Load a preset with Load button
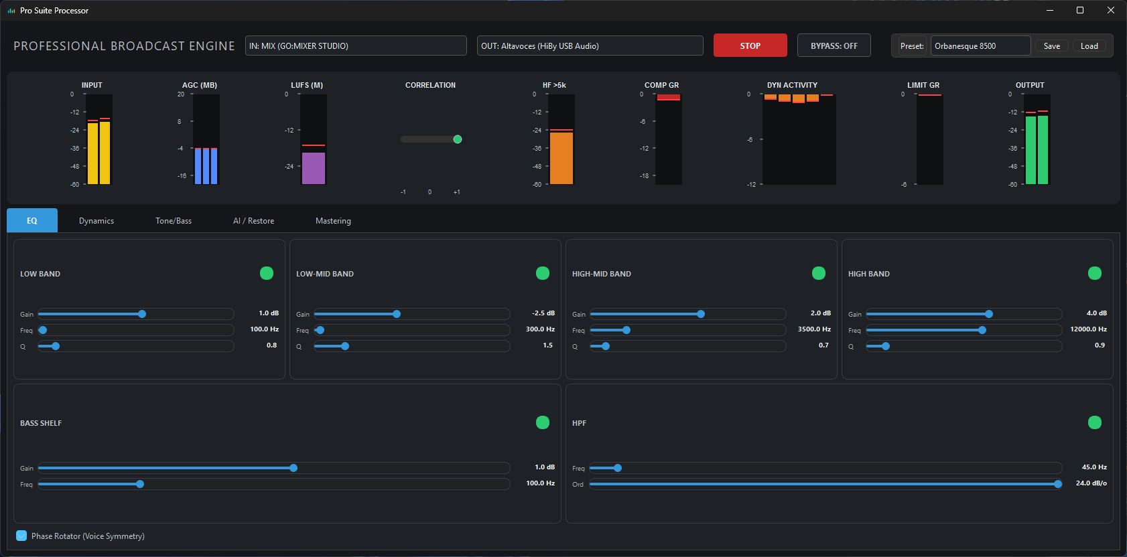1127x557 pixels. pyautogui.click(x=1089, y=46)
